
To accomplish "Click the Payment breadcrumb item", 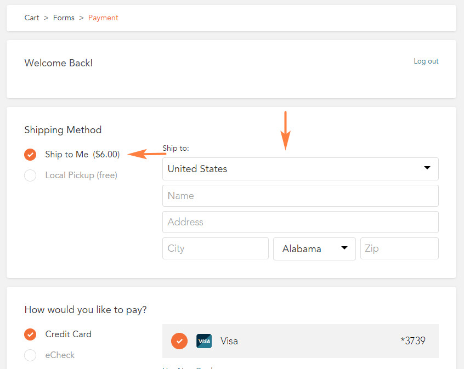I will point(103,18).
